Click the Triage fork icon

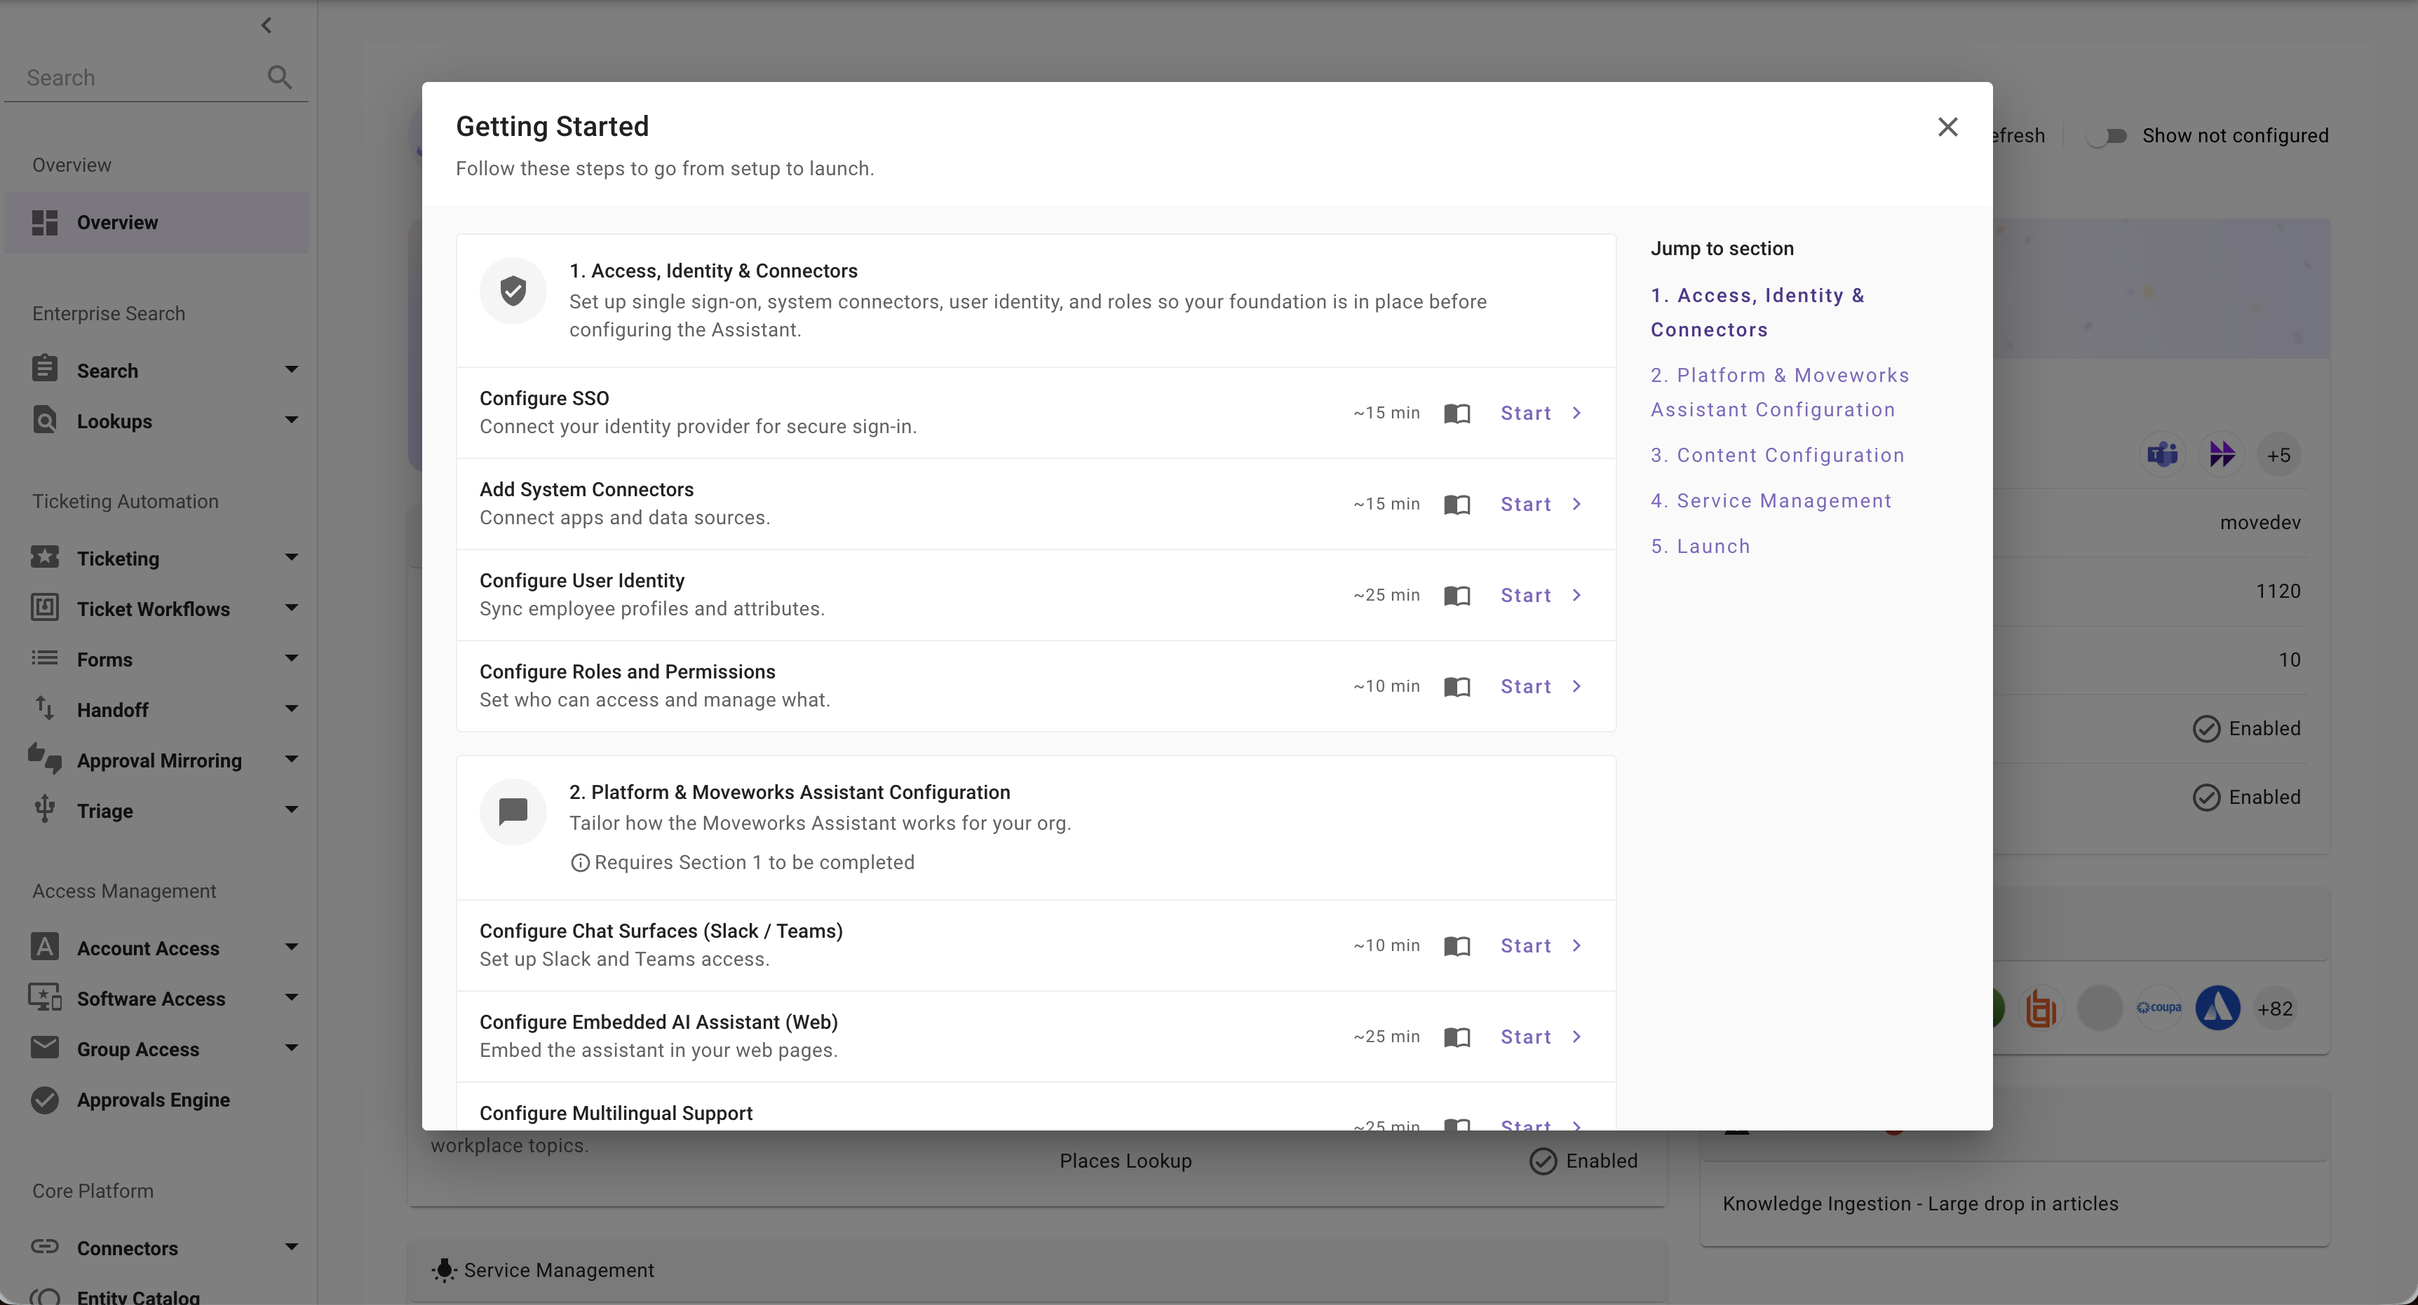point(45,809)
